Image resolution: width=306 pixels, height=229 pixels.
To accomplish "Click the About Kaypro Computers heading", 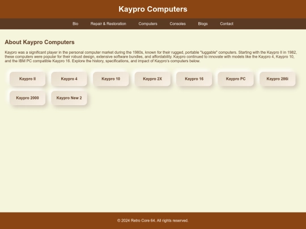I will (40, 42).
